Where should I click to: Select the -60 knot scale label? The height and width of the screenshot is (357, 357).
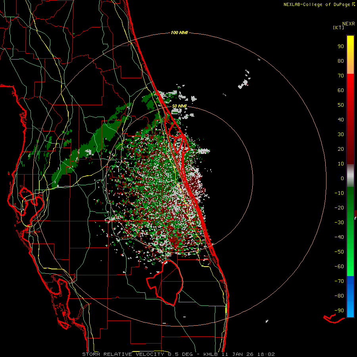point(339,267)
